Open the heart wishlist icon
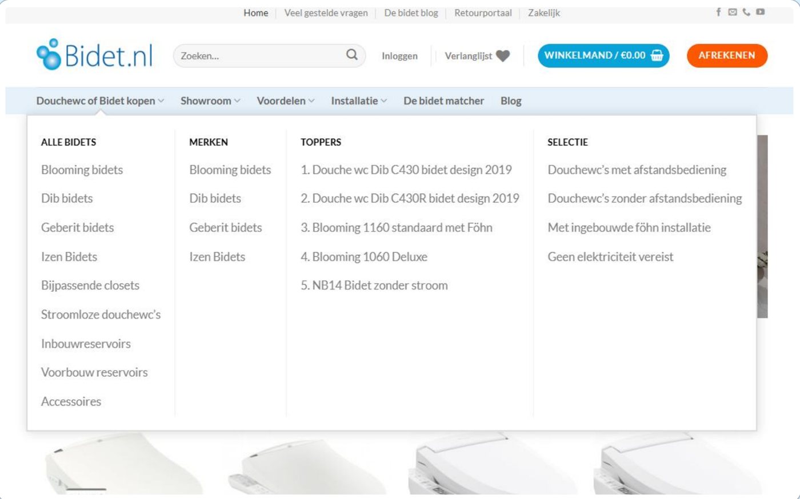Image resolution: width=800 pixels, height=499 pixels. click(503, 56)
